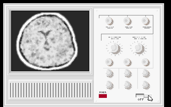Click the ventilation grille below the monitor
This screenshot has height=107, width=171.
[x=50, y=90]
